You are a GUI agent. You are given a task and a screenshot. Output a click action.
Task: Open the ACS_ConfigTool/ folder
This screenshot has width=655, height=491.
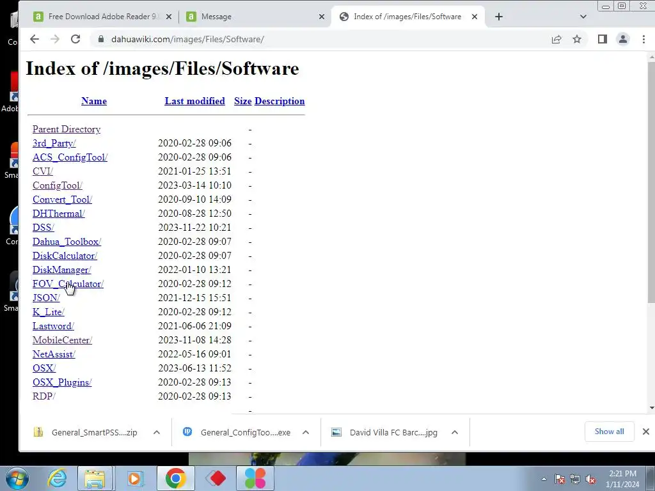70,157
